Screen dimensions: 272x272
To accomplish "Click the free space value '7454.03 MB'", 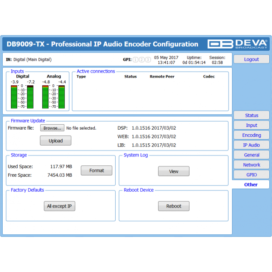I will coord(60,175).
